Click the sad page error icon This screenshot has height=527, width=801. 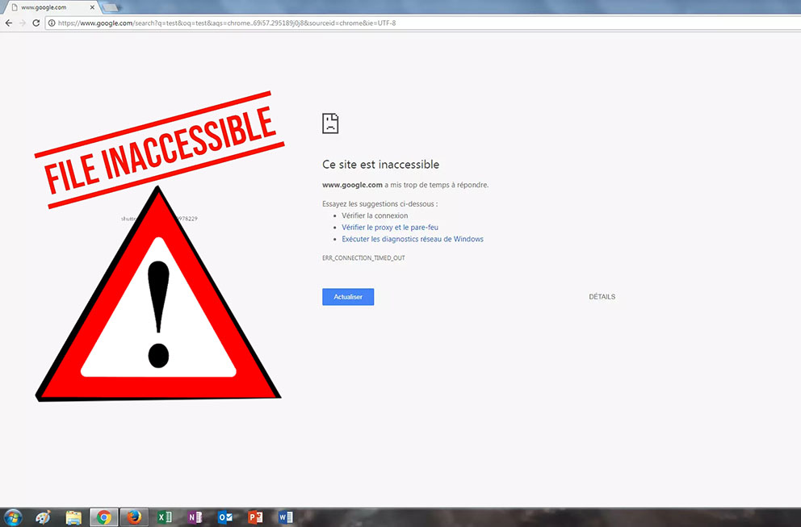coord(330,123)
